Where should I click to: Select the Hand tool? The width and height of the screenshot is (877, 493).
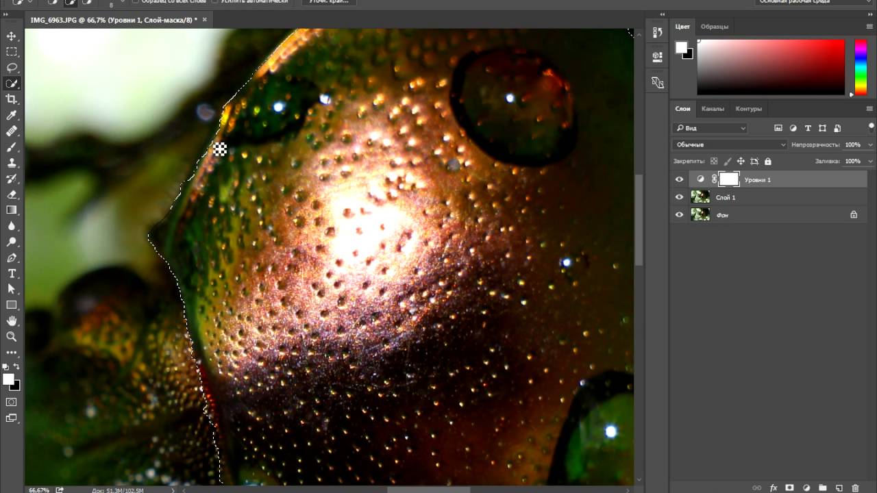pyautogui.click(x=12, y=320)
